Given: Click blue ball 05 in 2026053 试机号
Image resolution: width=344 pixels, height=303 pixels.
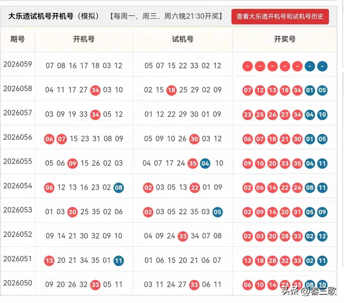Looking at the screenshot, I should click(x=218, y=212).
